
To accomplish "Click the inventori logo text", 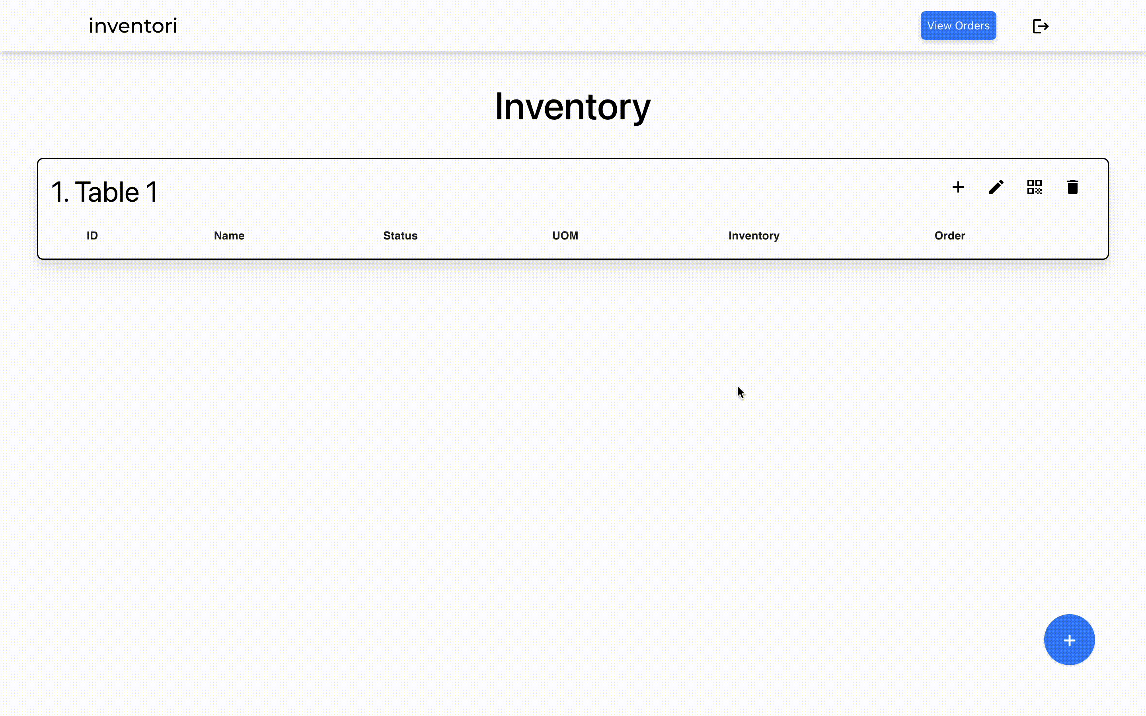I will (133, 25).
